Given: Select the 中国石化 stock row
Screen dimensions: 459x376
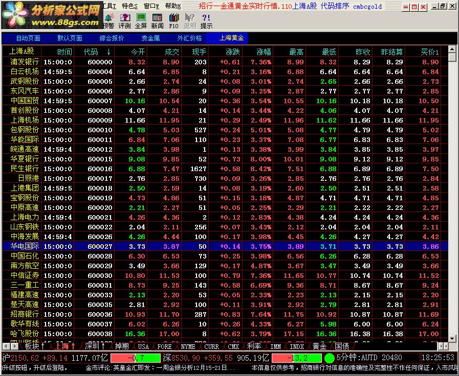Looking at the screenshot, I should tap(225, 256).
